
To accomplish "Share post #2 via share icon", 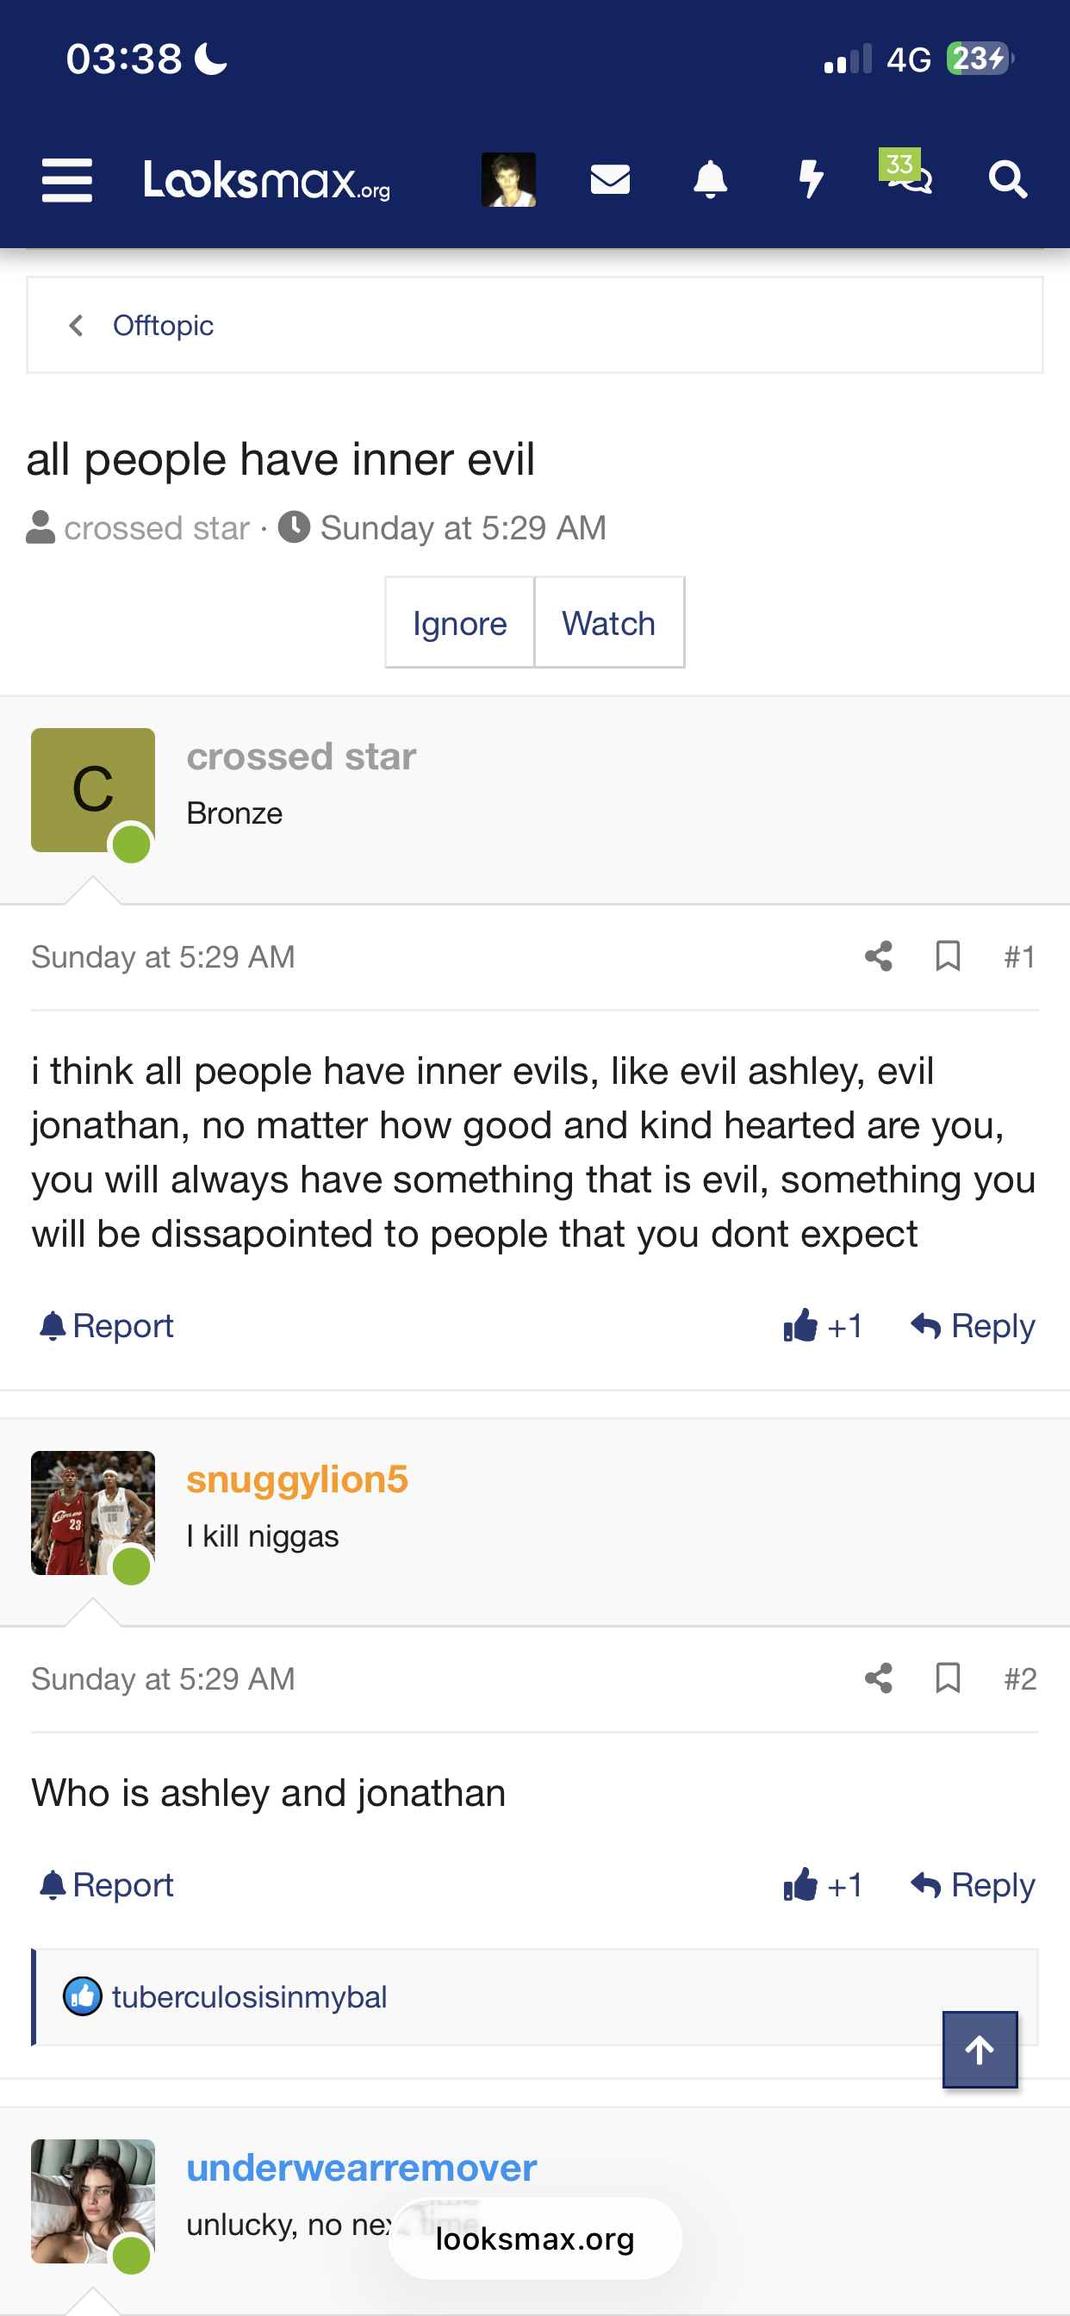I will [879, 1678].
